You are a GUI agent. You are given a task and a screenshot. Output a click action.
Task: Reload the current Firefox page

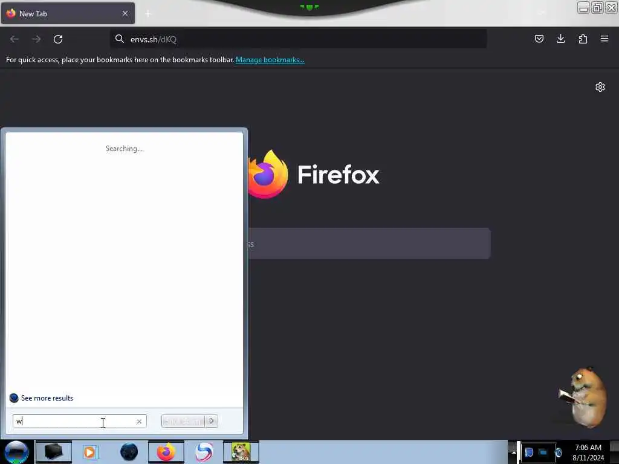pos(58,39)
